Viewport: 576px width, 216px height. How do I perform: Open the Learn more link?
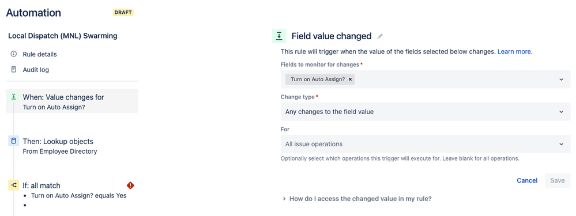[515, 52]
